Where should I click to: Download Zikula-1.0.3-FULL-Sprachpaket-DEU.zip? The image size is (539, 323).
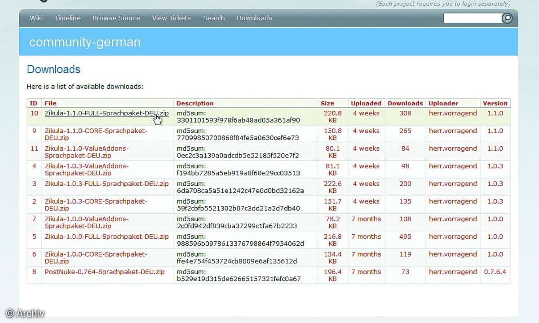(x=107, y=184)
